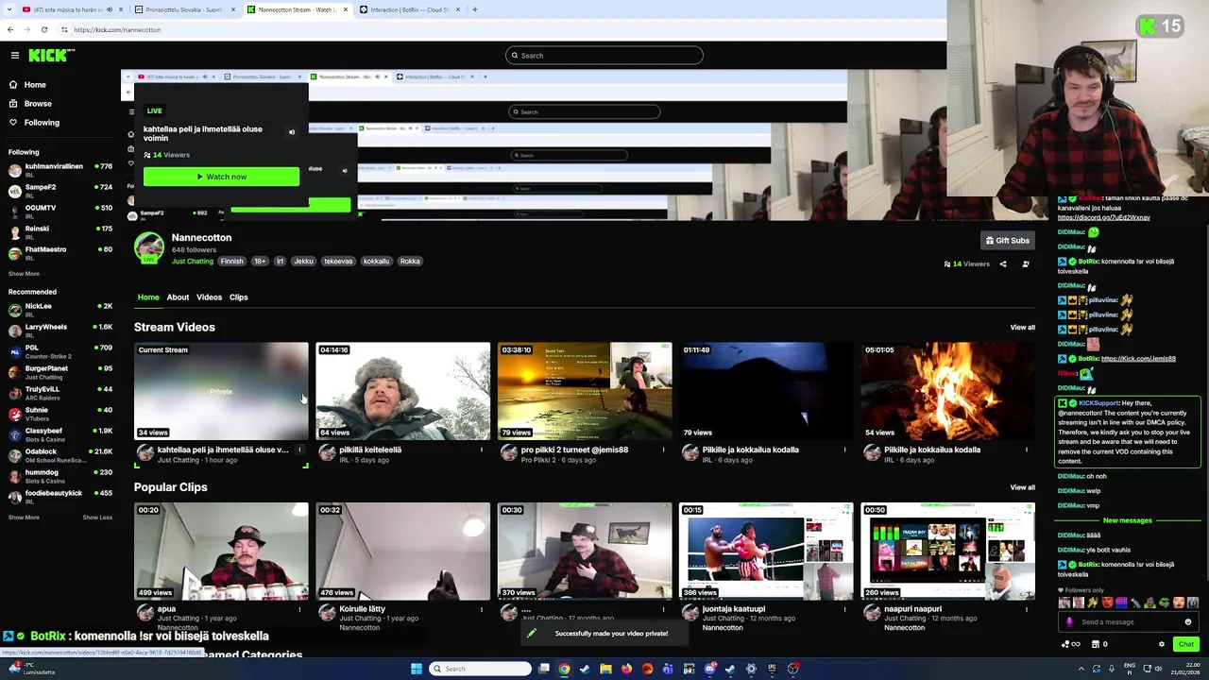
Task: View all Popular Clips
Action: 1022,487
